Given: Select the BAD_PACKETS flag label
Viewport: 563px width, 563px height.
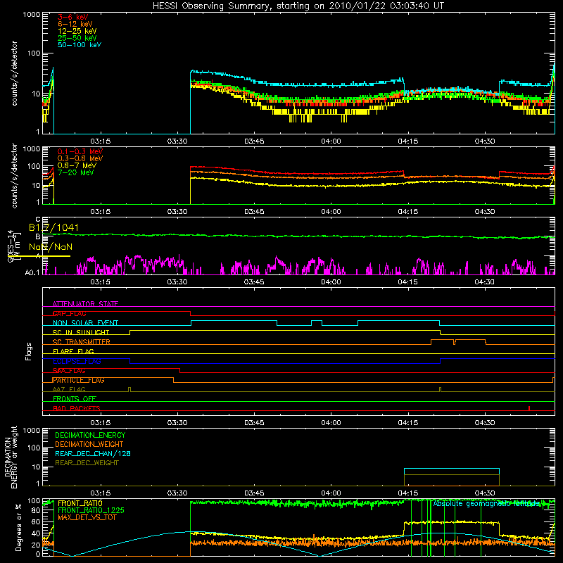Looking at the screenshot, I should [77, 408].
